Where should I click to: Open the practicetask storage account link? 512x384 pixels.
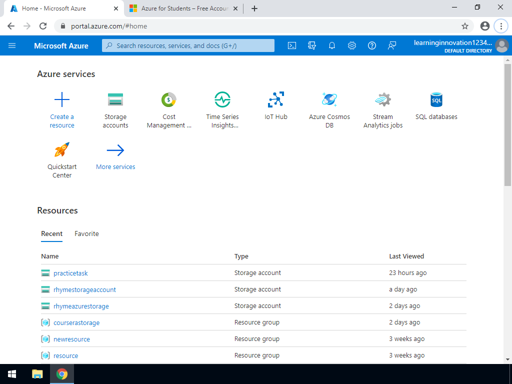[x=70, y=273]
